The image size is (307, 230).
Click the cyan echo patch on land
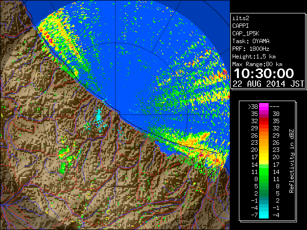(x=98, y=117)
